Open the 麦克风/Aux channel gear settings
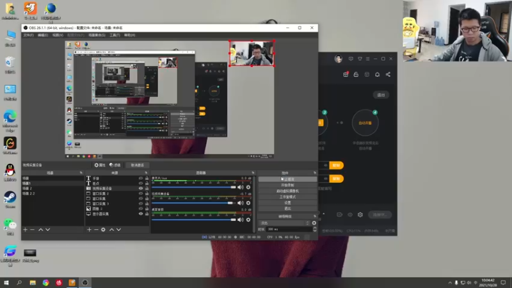Viewport: 512px width, 288px height. (248, 187)
